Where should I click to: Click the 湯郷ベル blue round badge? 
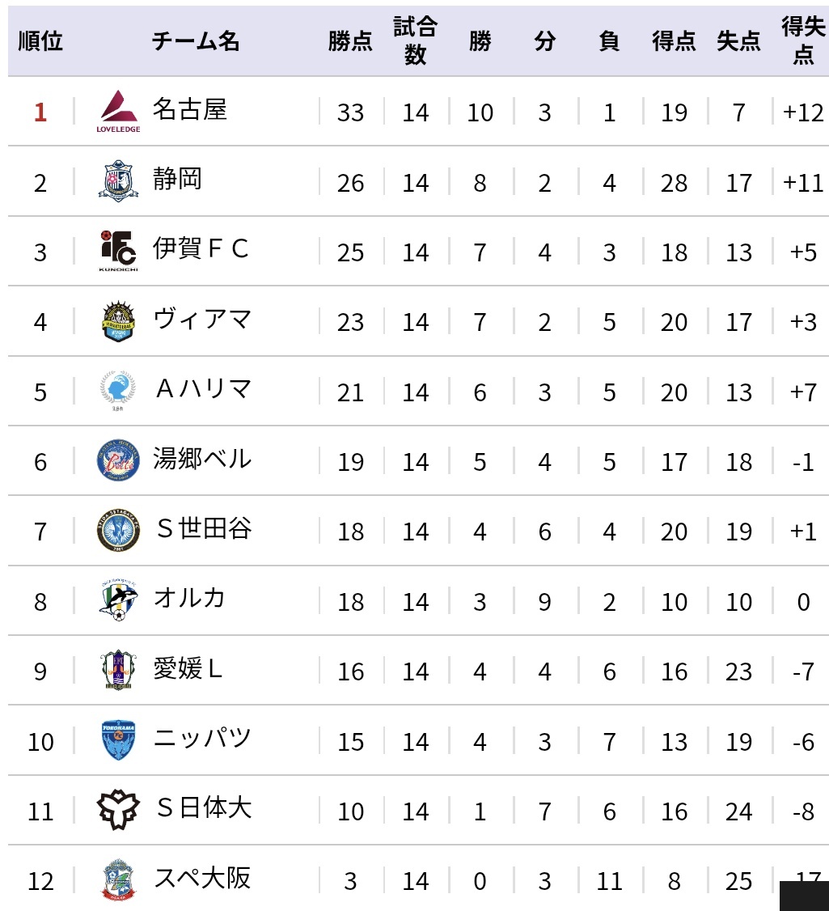coord(119,460)
